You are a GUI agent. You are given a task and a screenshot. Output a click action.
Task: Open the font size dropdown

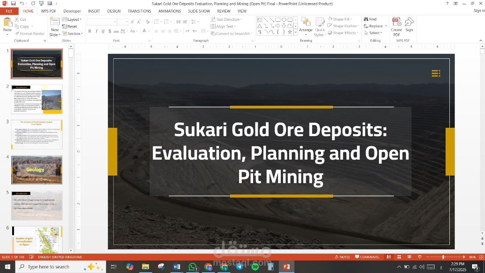(127, 22)
